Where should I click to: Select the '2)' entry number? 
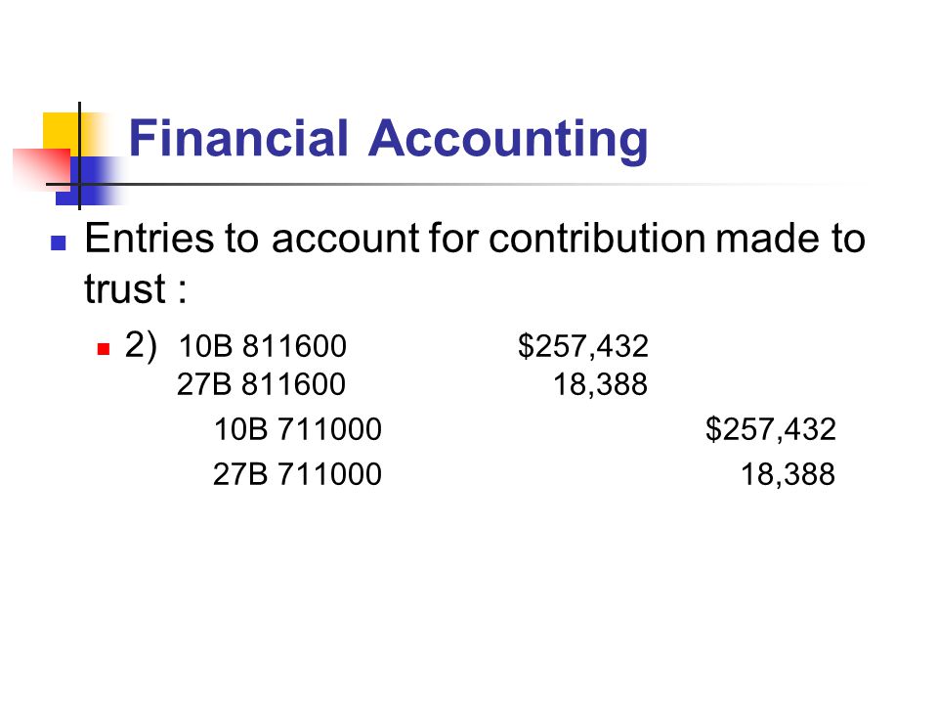pos(141,345)
